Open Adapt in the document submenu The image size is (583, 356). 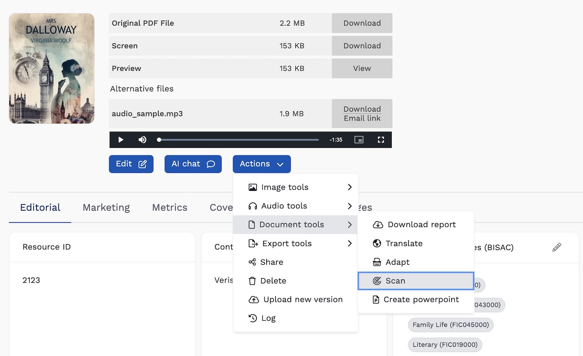[416, 262]
